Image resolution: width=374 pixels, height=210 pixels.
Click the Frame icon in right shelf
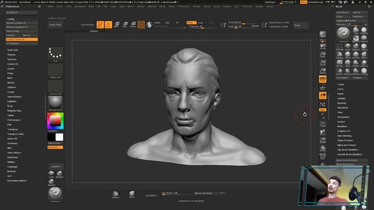(x=323, y=124)
